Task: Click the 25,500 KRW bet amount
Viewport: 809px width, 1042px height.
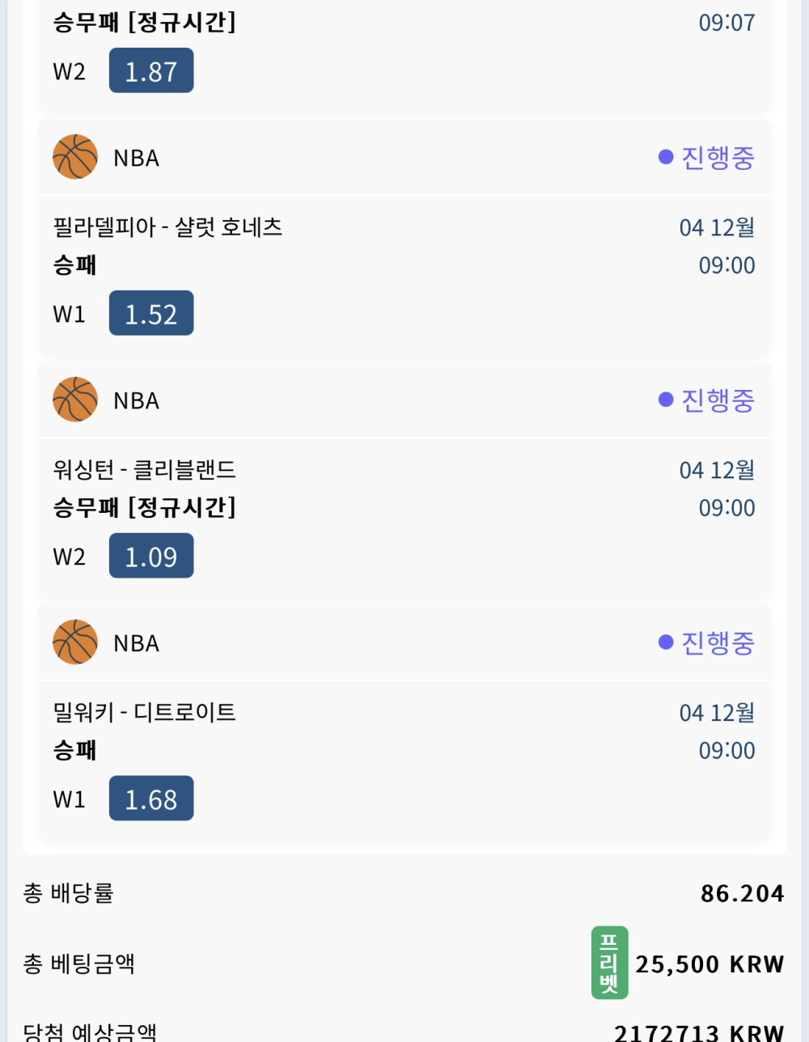Action: pyautogui.click(x=709, y=964)
